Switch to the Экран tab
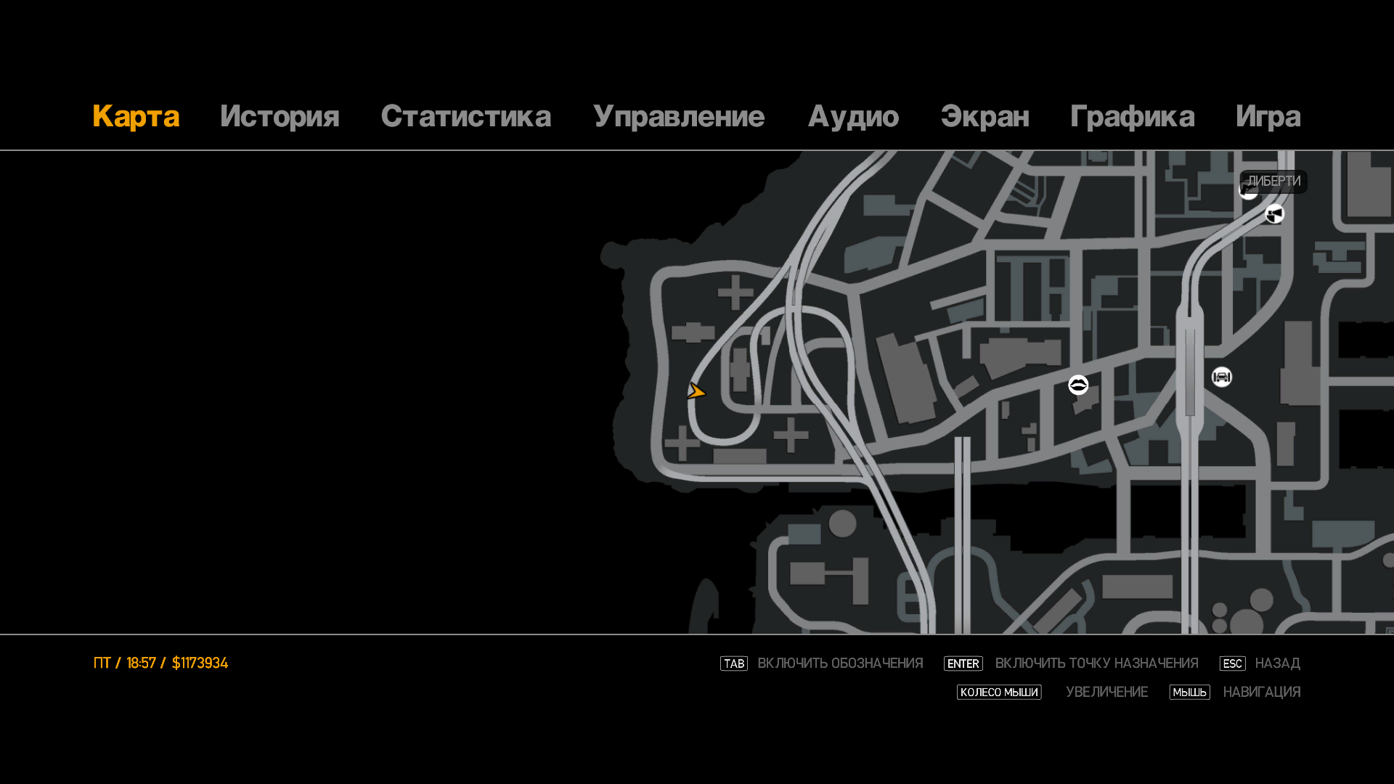The width and height of the screenshot is (1394, 784). pyautogui.click(x=985, y=116)
